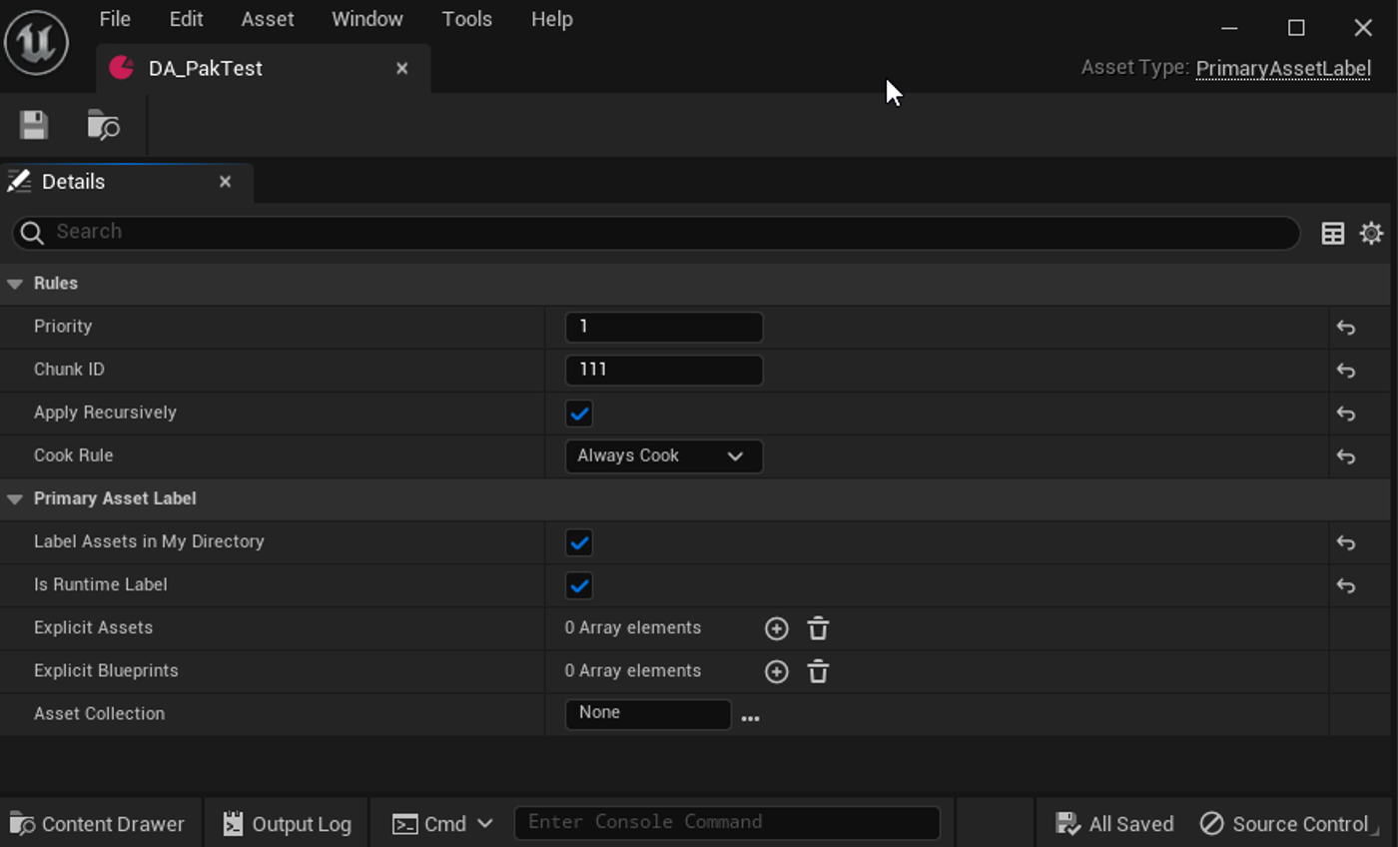The image size is (1398, 847).
Task: Click the Explicit Assets property label
Action: pyautogui.click(x=93, y=627)
